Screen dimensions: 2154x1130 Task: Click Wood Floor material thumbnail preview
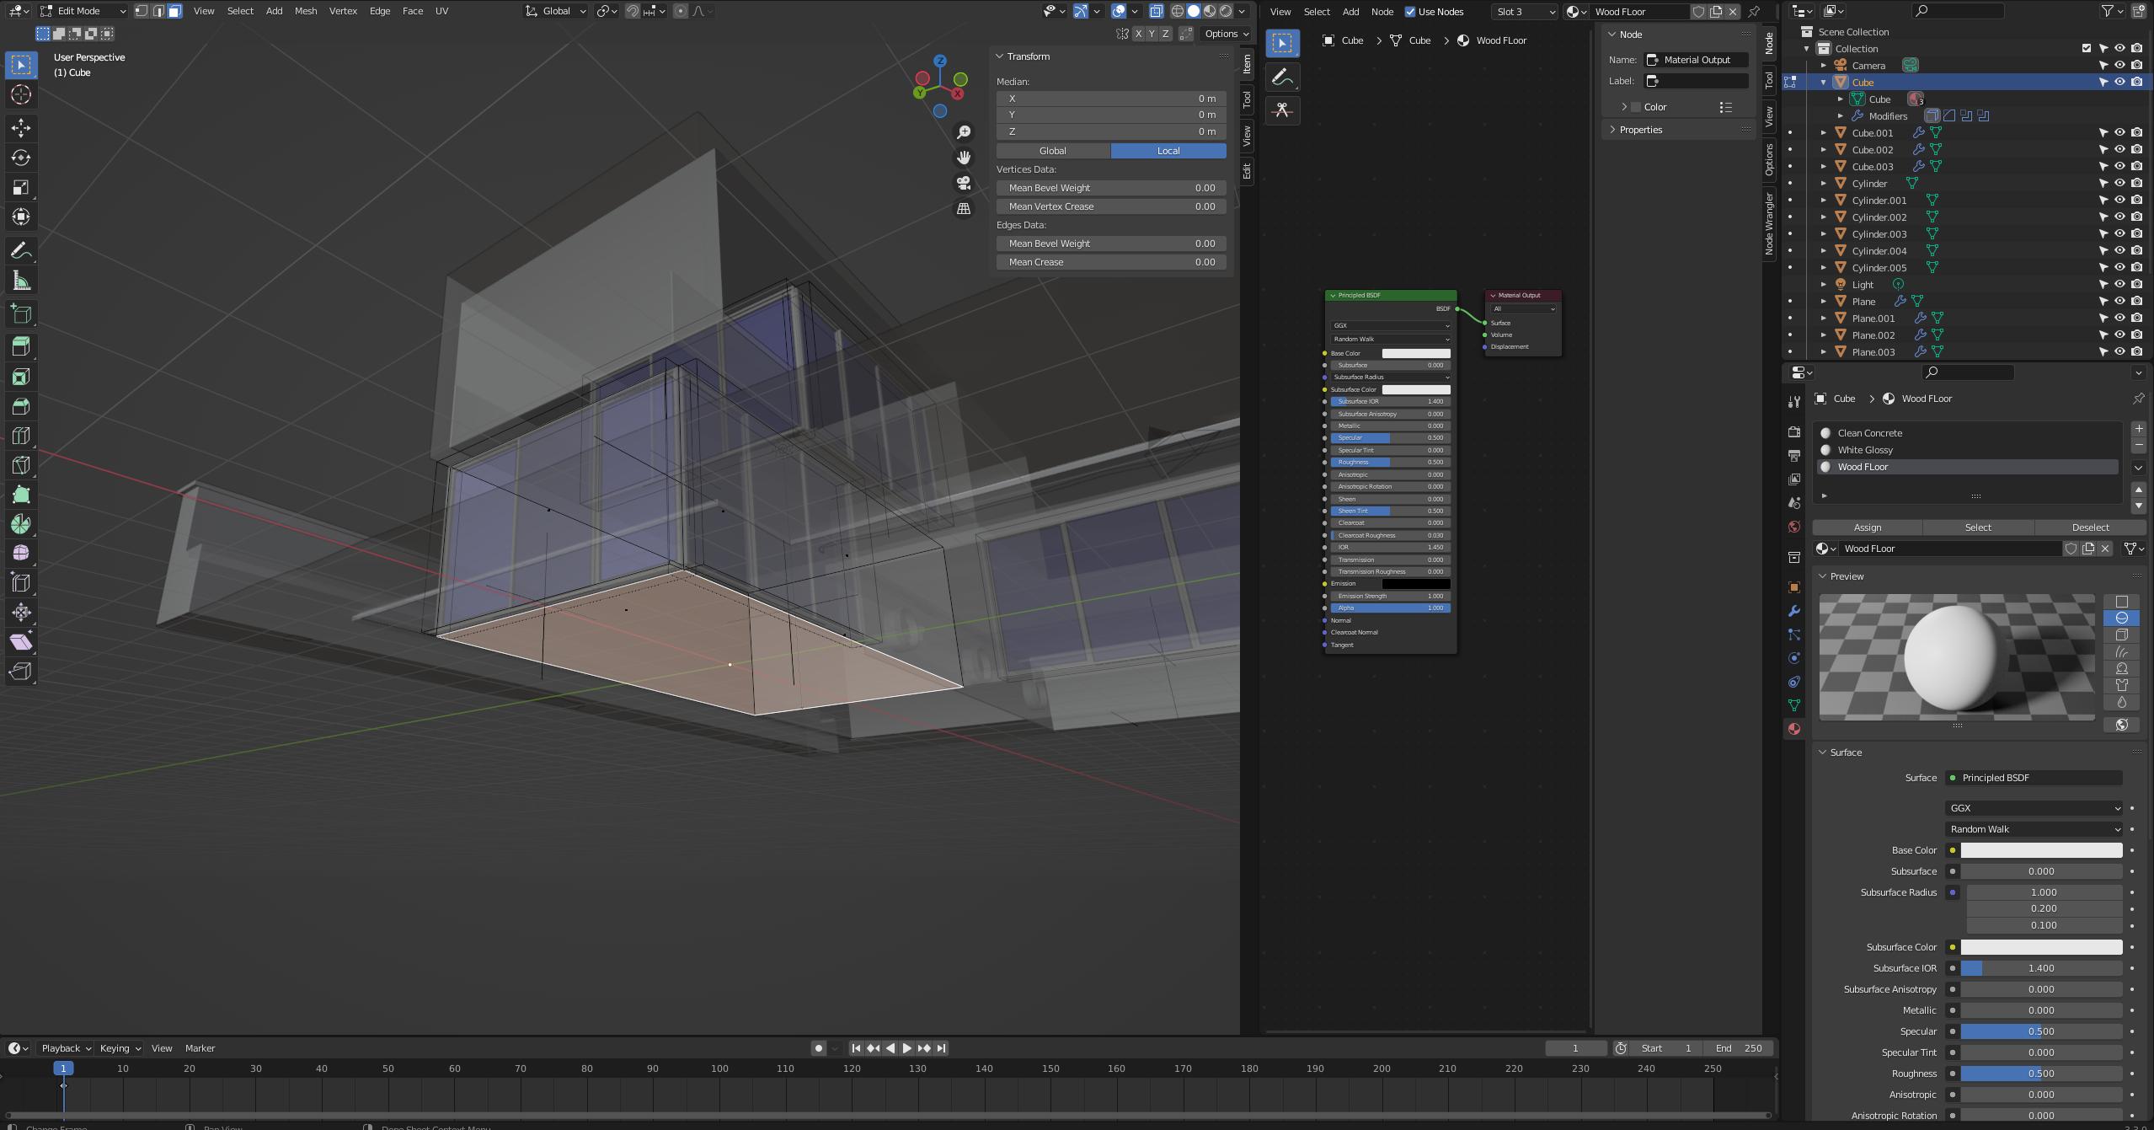1826,468
